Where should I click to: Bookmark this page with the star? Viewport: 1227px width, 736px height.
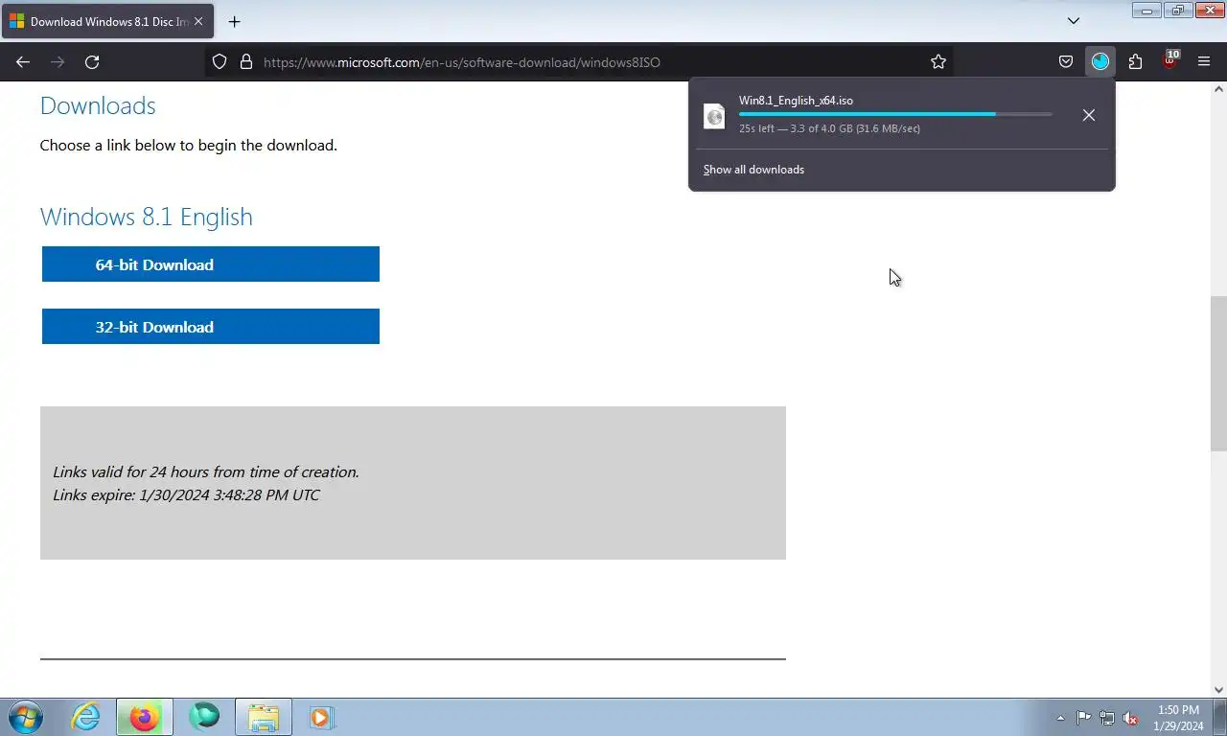(938, 61)
